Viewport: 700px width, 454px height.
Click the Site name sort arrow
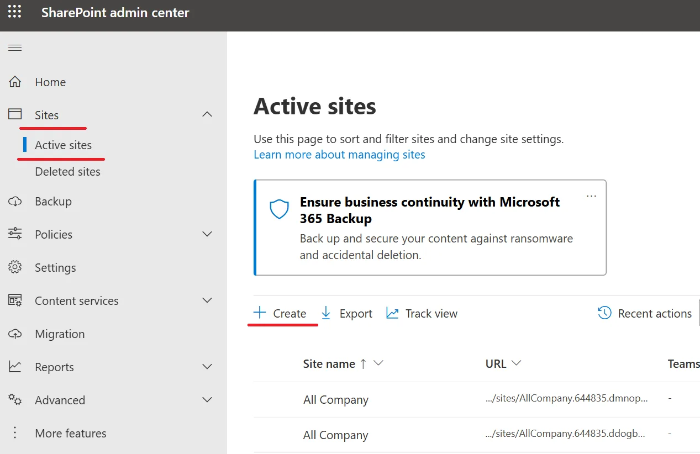point(363,363)
